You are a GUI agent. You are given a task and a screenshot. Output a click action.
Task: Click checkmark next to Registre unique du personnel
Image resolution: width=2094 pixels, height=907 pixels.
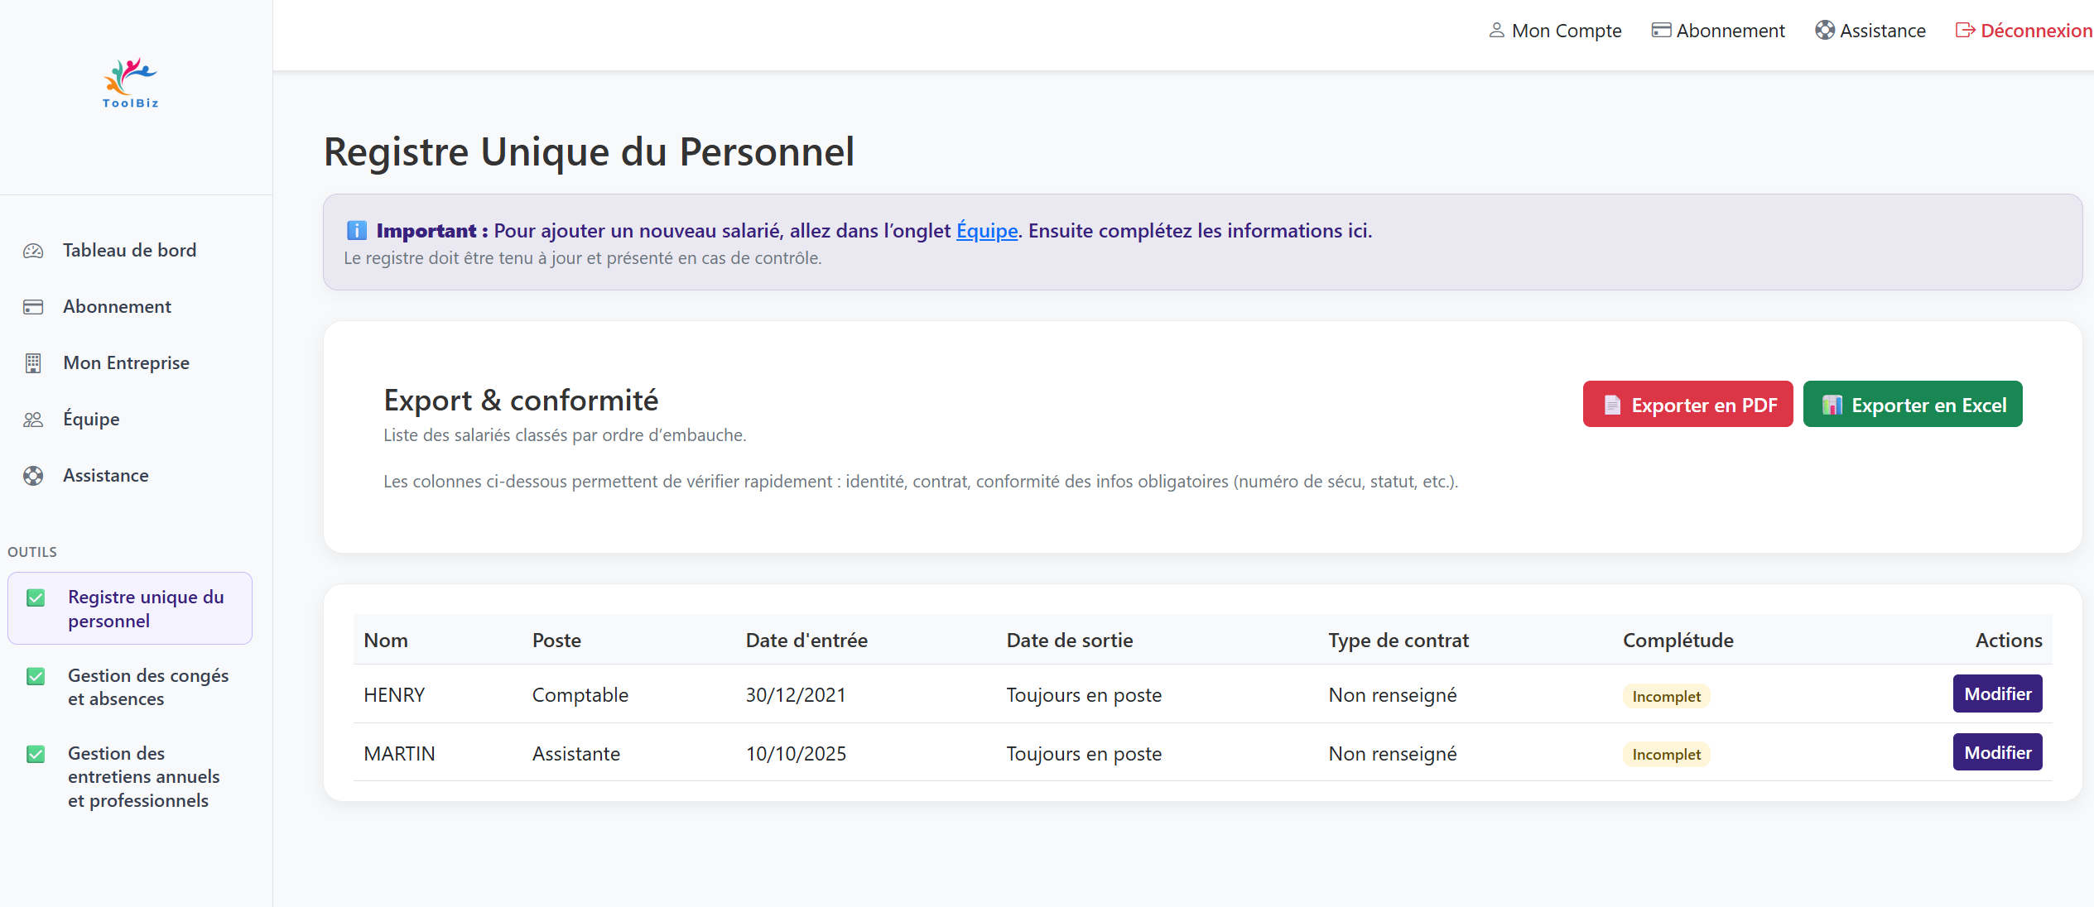coord(36,597)
